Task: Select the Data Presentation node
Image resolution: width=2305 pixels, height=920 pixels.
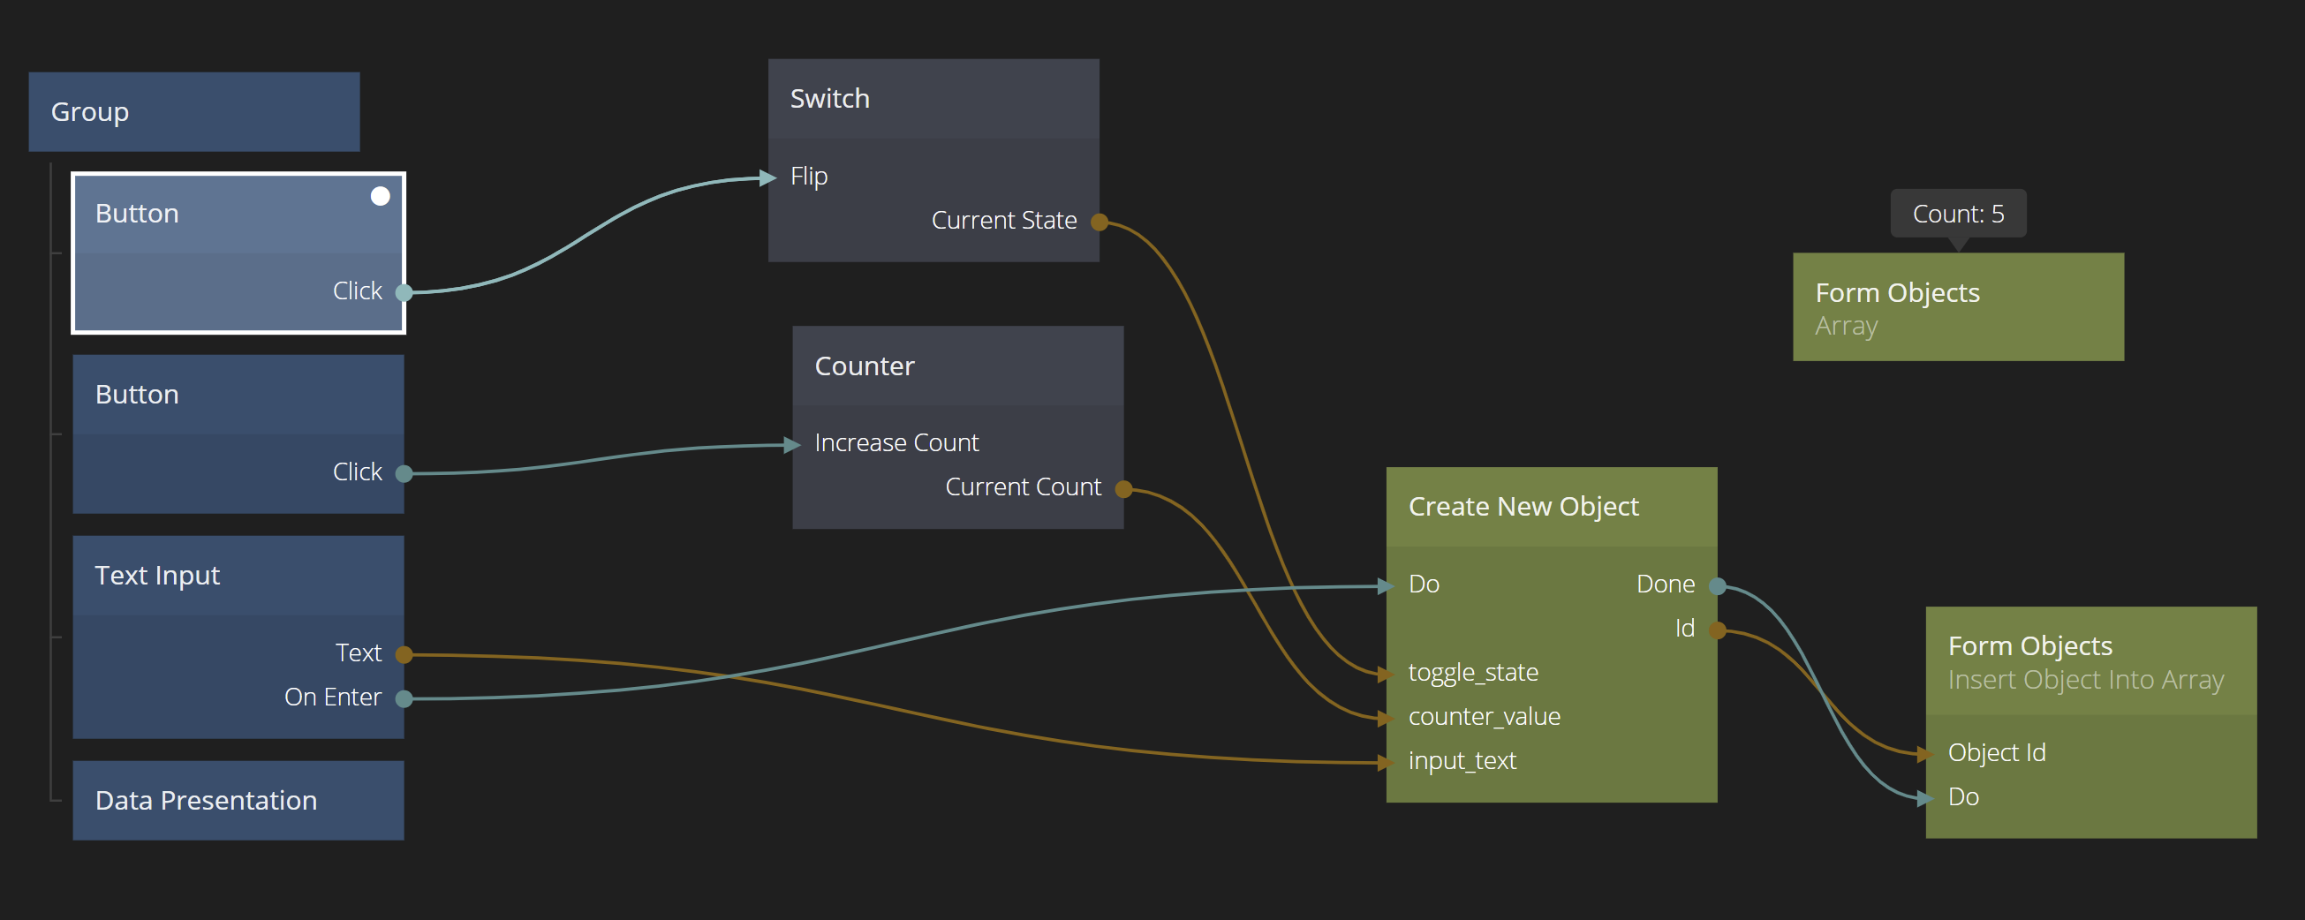Action: [x=238, y=800]
